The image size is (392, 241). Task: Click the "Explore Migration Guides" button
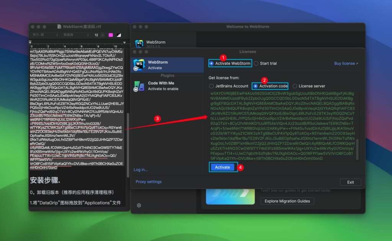(287, 201)
